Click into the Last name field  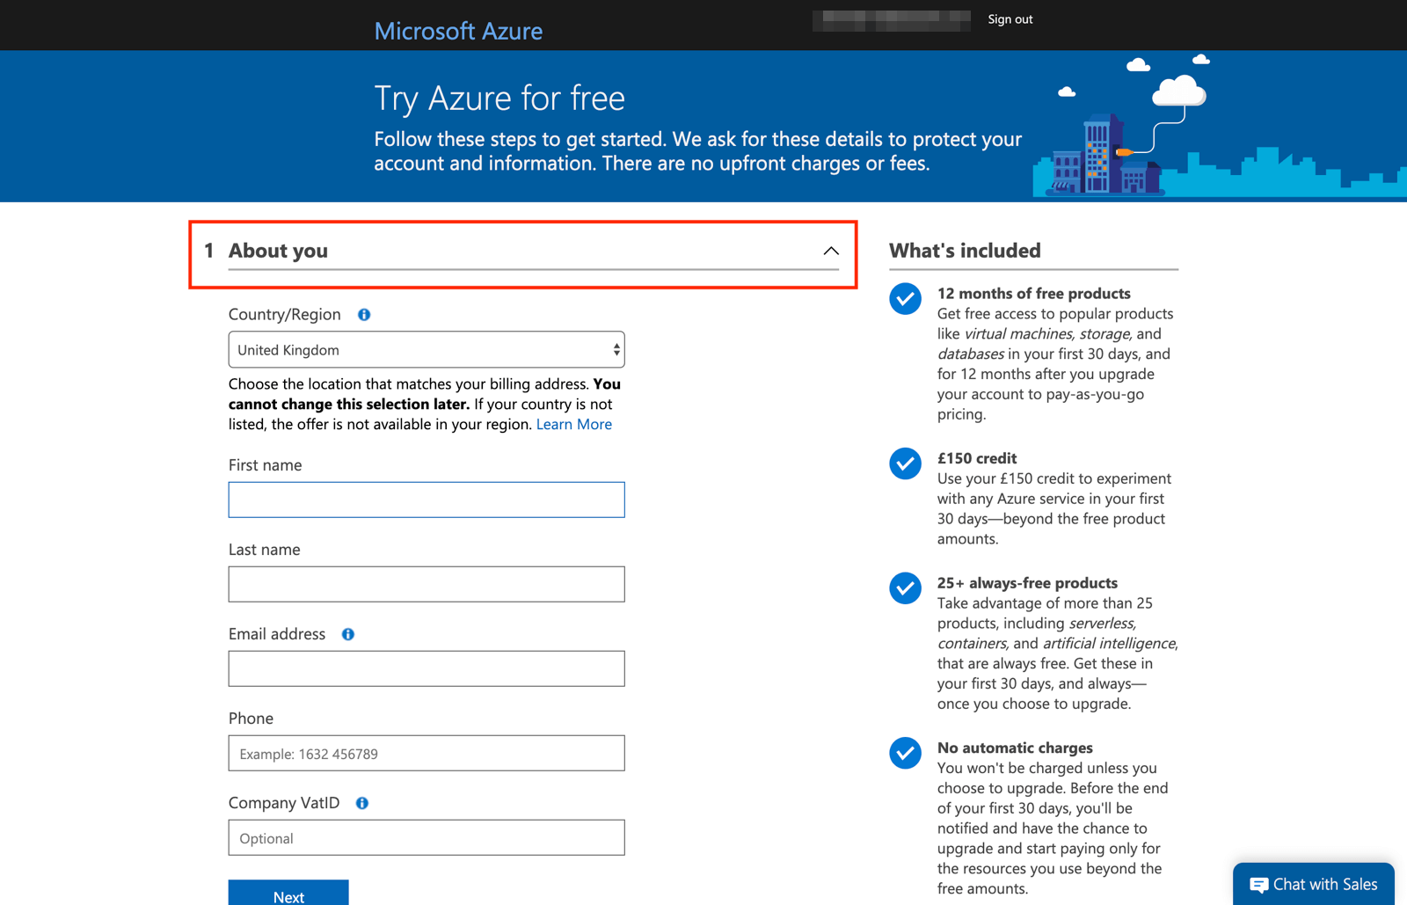pos(426,584)
